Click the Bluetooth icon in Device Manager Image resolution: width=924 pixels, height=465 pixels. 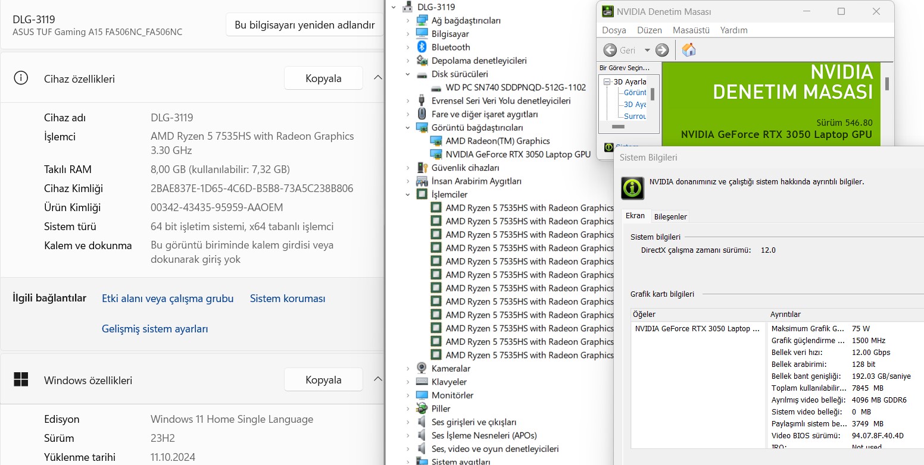[x=422, y=47]
